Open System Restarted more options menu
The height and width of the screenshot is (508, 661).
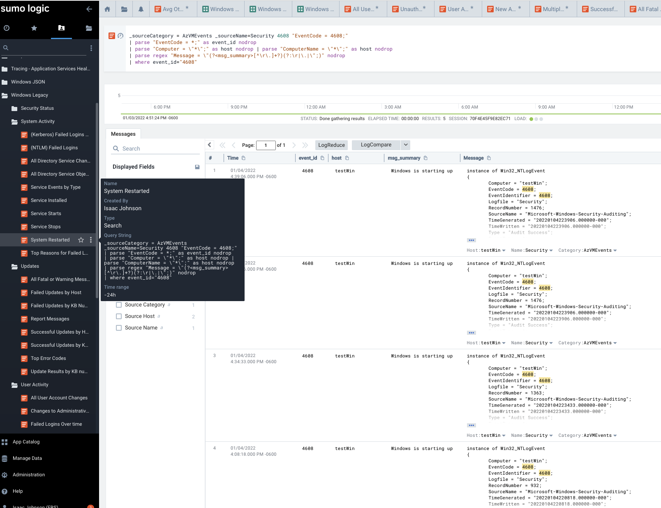coord(91,240)
